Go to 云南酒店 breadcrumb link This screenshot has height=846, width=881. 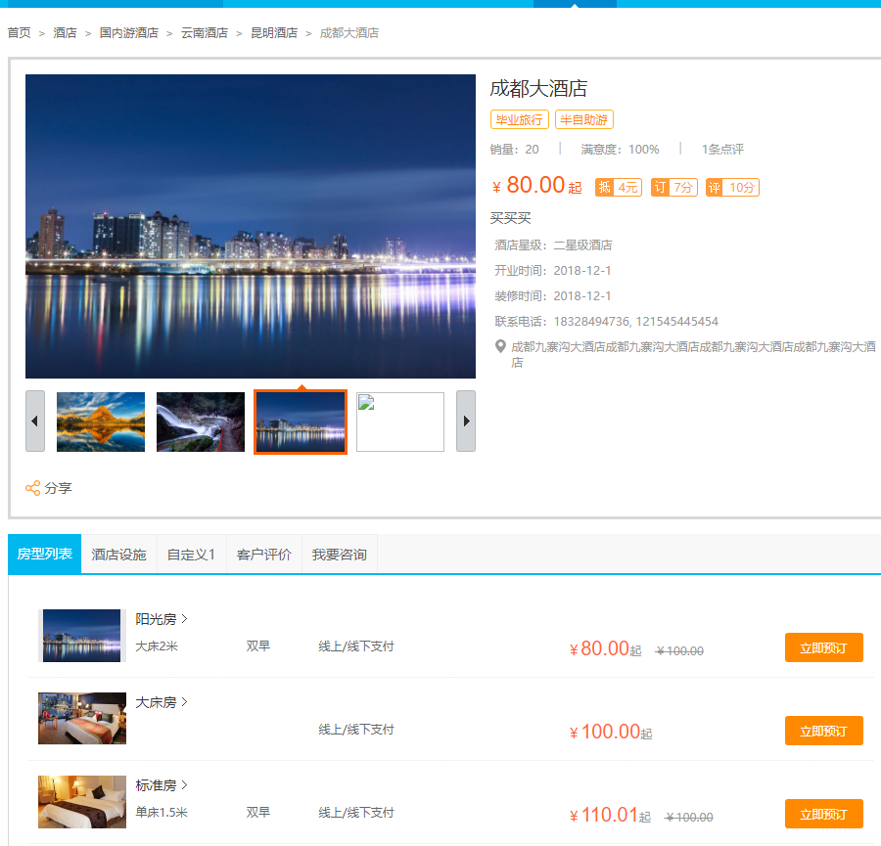click(x=205, y=33)
